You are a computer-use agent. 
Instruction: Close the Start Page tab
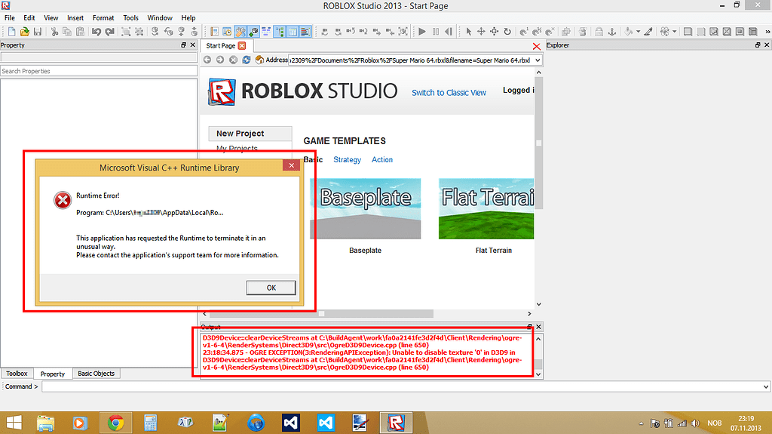(x=242, y=45)
